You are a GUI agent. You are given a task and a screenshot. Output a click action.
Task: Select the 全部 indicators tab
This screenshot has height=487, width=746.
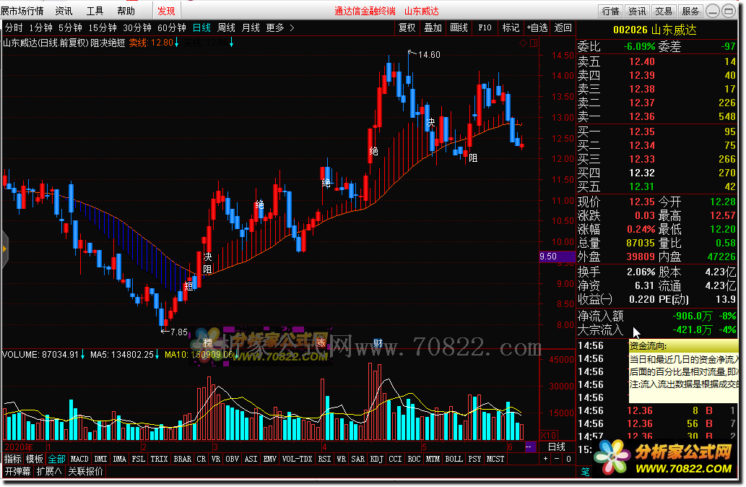click(x=56, y=459)
